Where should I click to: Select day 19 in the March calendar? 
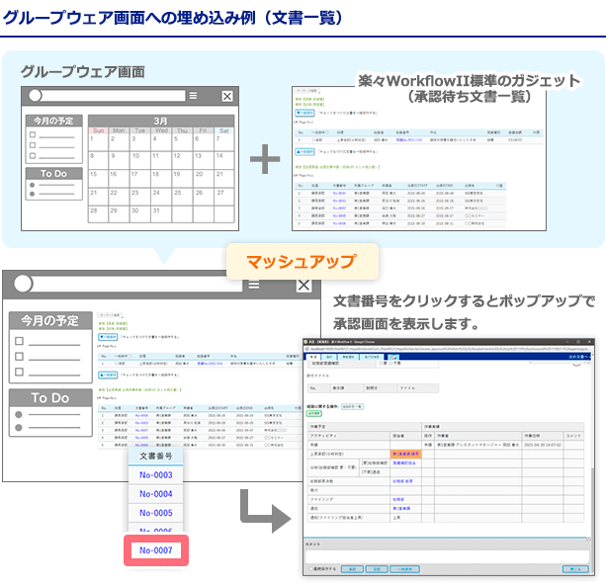[182, 178]
